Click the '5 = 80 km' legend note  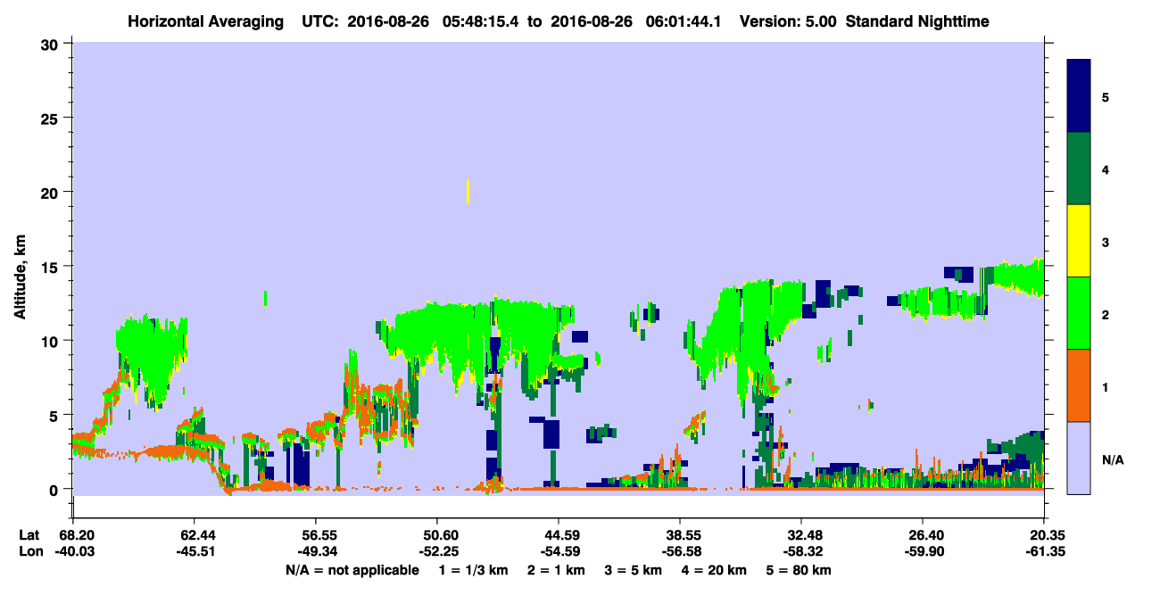pos(799,570)
